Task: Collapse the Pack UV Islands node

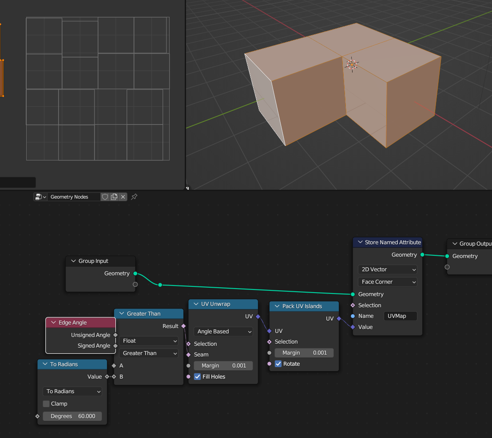Action: 277,306
